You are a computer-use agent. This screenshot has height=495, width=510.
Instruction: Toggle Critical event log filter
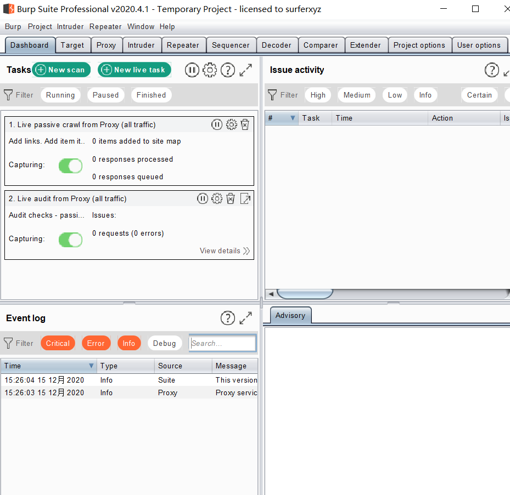click(58, 343)
